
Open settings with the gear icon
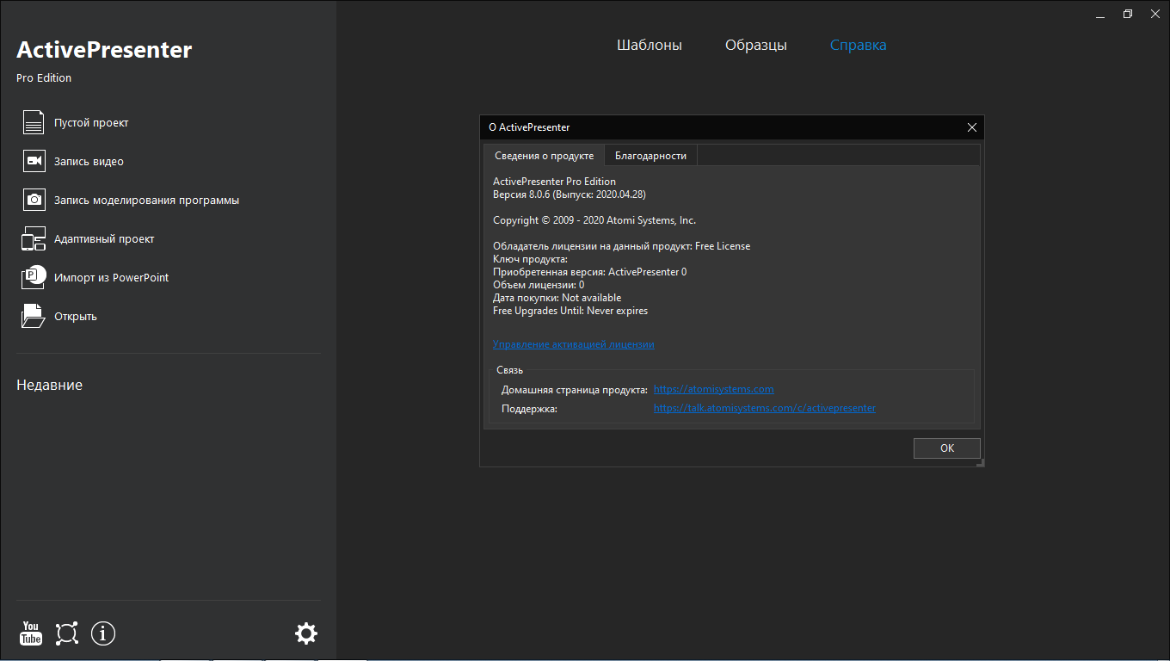(306, 633)
